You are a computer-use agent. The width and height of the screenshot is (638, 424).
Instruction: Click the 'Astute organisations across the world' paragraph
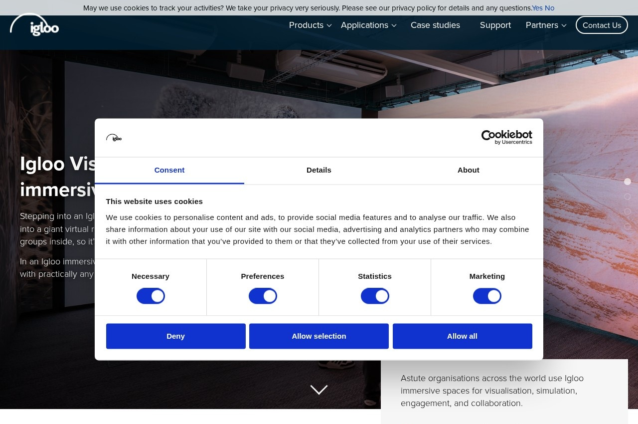(x=492, y=391)
